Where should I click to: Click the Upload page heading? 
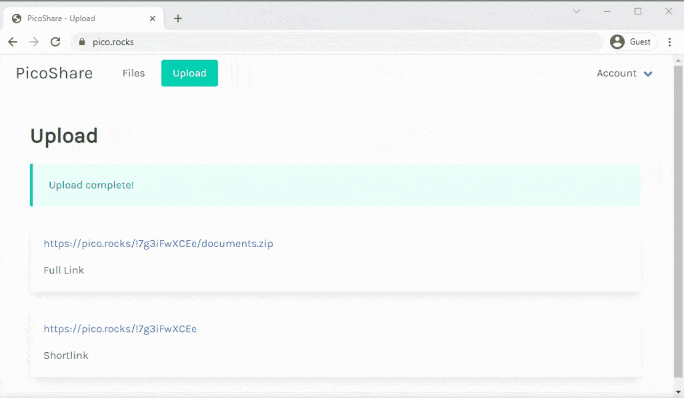pos(64,136)
